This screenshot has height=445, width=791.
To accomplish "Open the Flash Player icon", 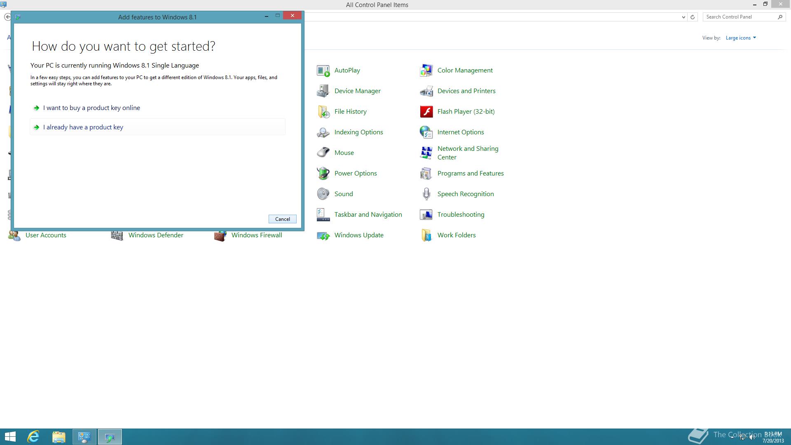I will pos(426,112).
